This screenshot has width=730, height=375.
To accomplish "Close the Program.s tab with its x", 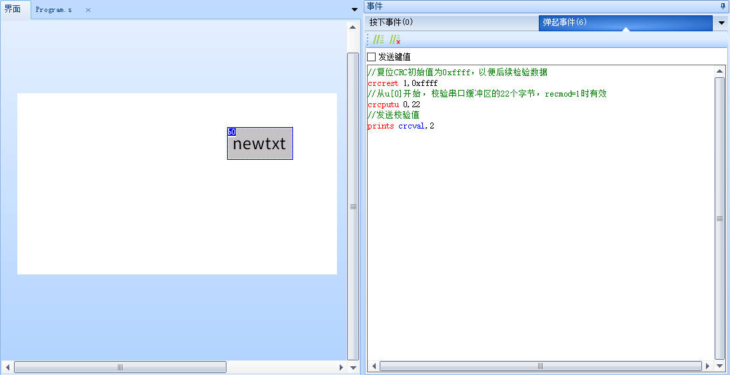I will click(x=88, y=10).
